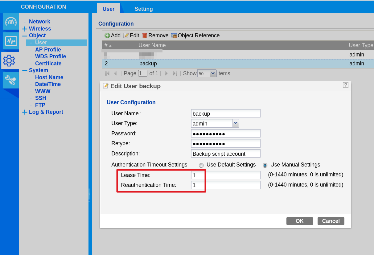Image resolution: width=374 pixels, height=255 pixels.
Task: Click the help question mark icon
Action: coord(346,85)
